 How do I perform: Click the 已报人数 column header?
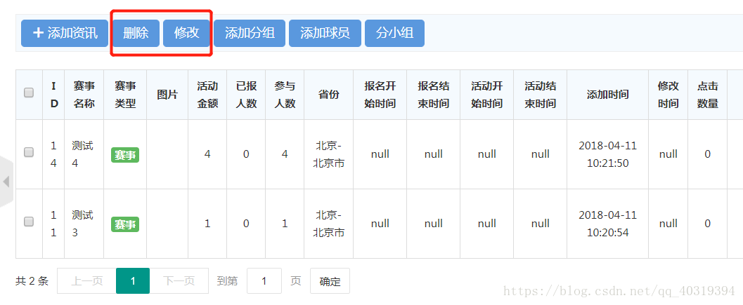pyautogui.click(x=247, y=95)
